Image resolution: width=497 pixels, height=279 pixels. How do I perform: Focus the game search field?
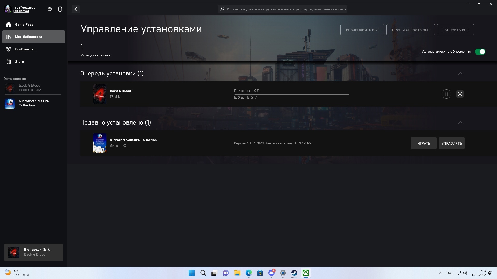point(282,9)
